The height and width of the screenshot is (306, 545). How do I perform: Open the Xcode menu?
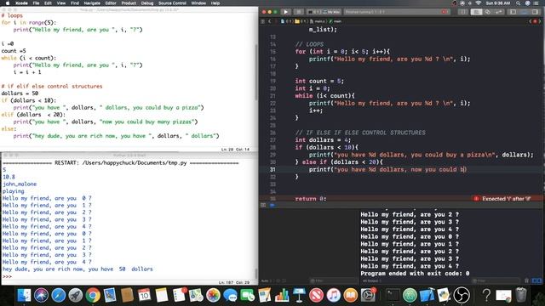(x=21, y=3)
